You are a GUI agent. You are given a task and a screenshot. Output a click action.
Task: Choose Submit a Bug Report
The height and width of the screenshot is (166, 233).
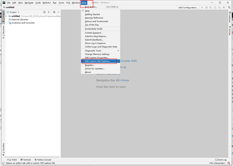tap(101, 36)
